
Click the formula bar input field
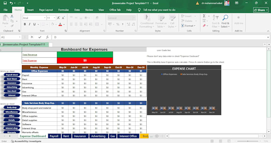tap(159, 37)
